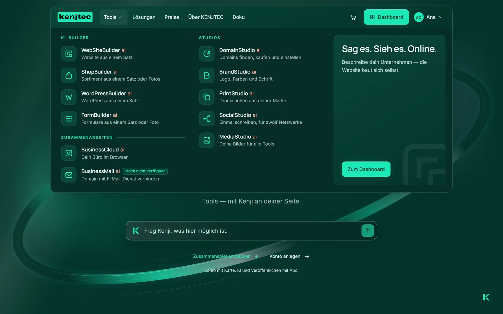Image resolution: width=503 pixels, height=314 pixels.
Task: Open BrandStudio ai entry
Action: [x=261, y=75]
